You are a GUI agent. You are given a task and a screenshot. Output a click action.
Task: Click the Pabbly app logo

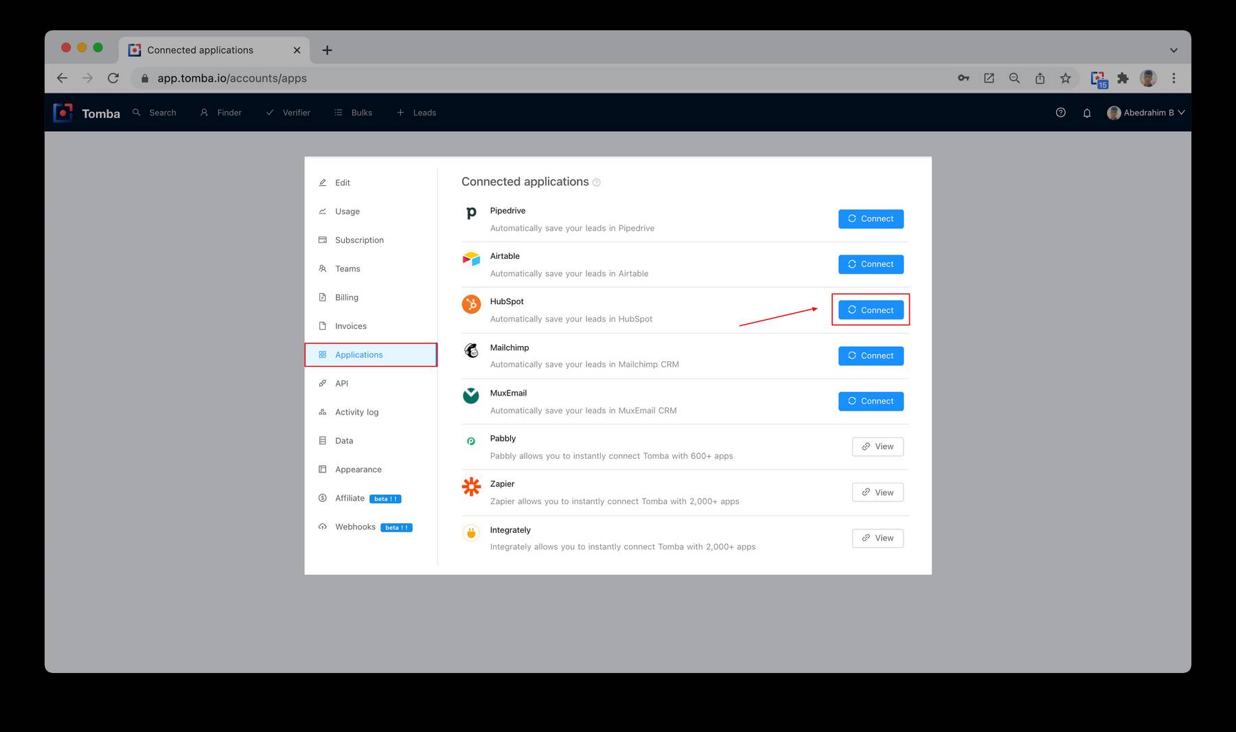pos(471,442)
